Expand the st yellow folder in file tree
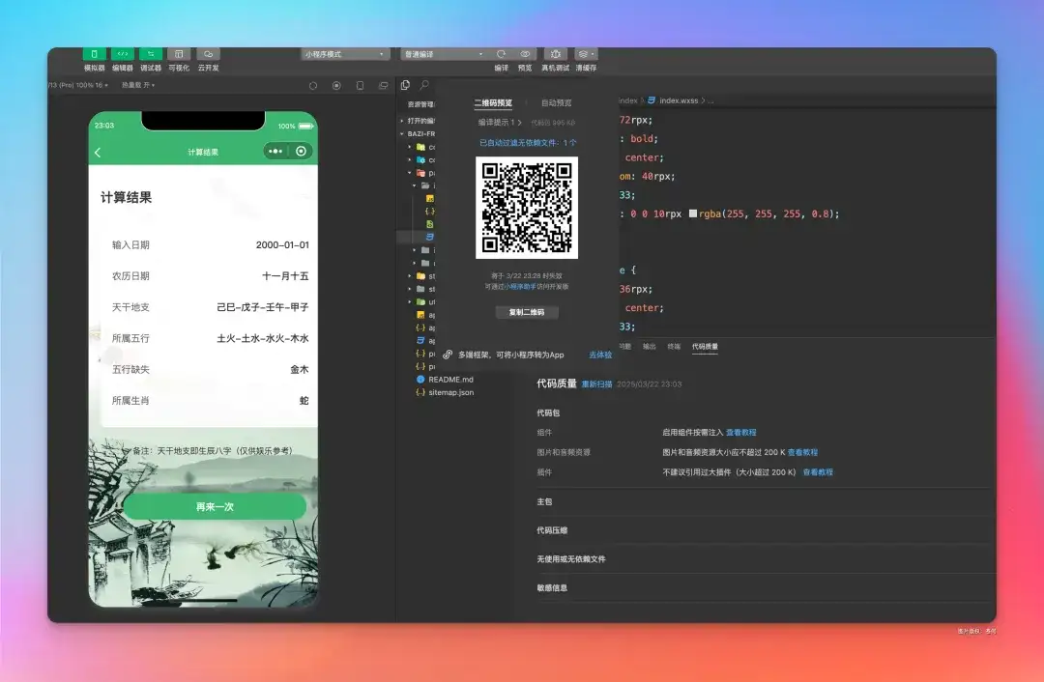 pos(422,275)
